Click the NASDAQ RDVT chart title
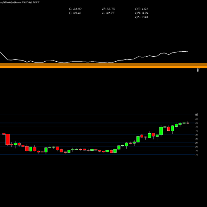The height and width of the screenshot is (207, 207). [x=30, y=2]
